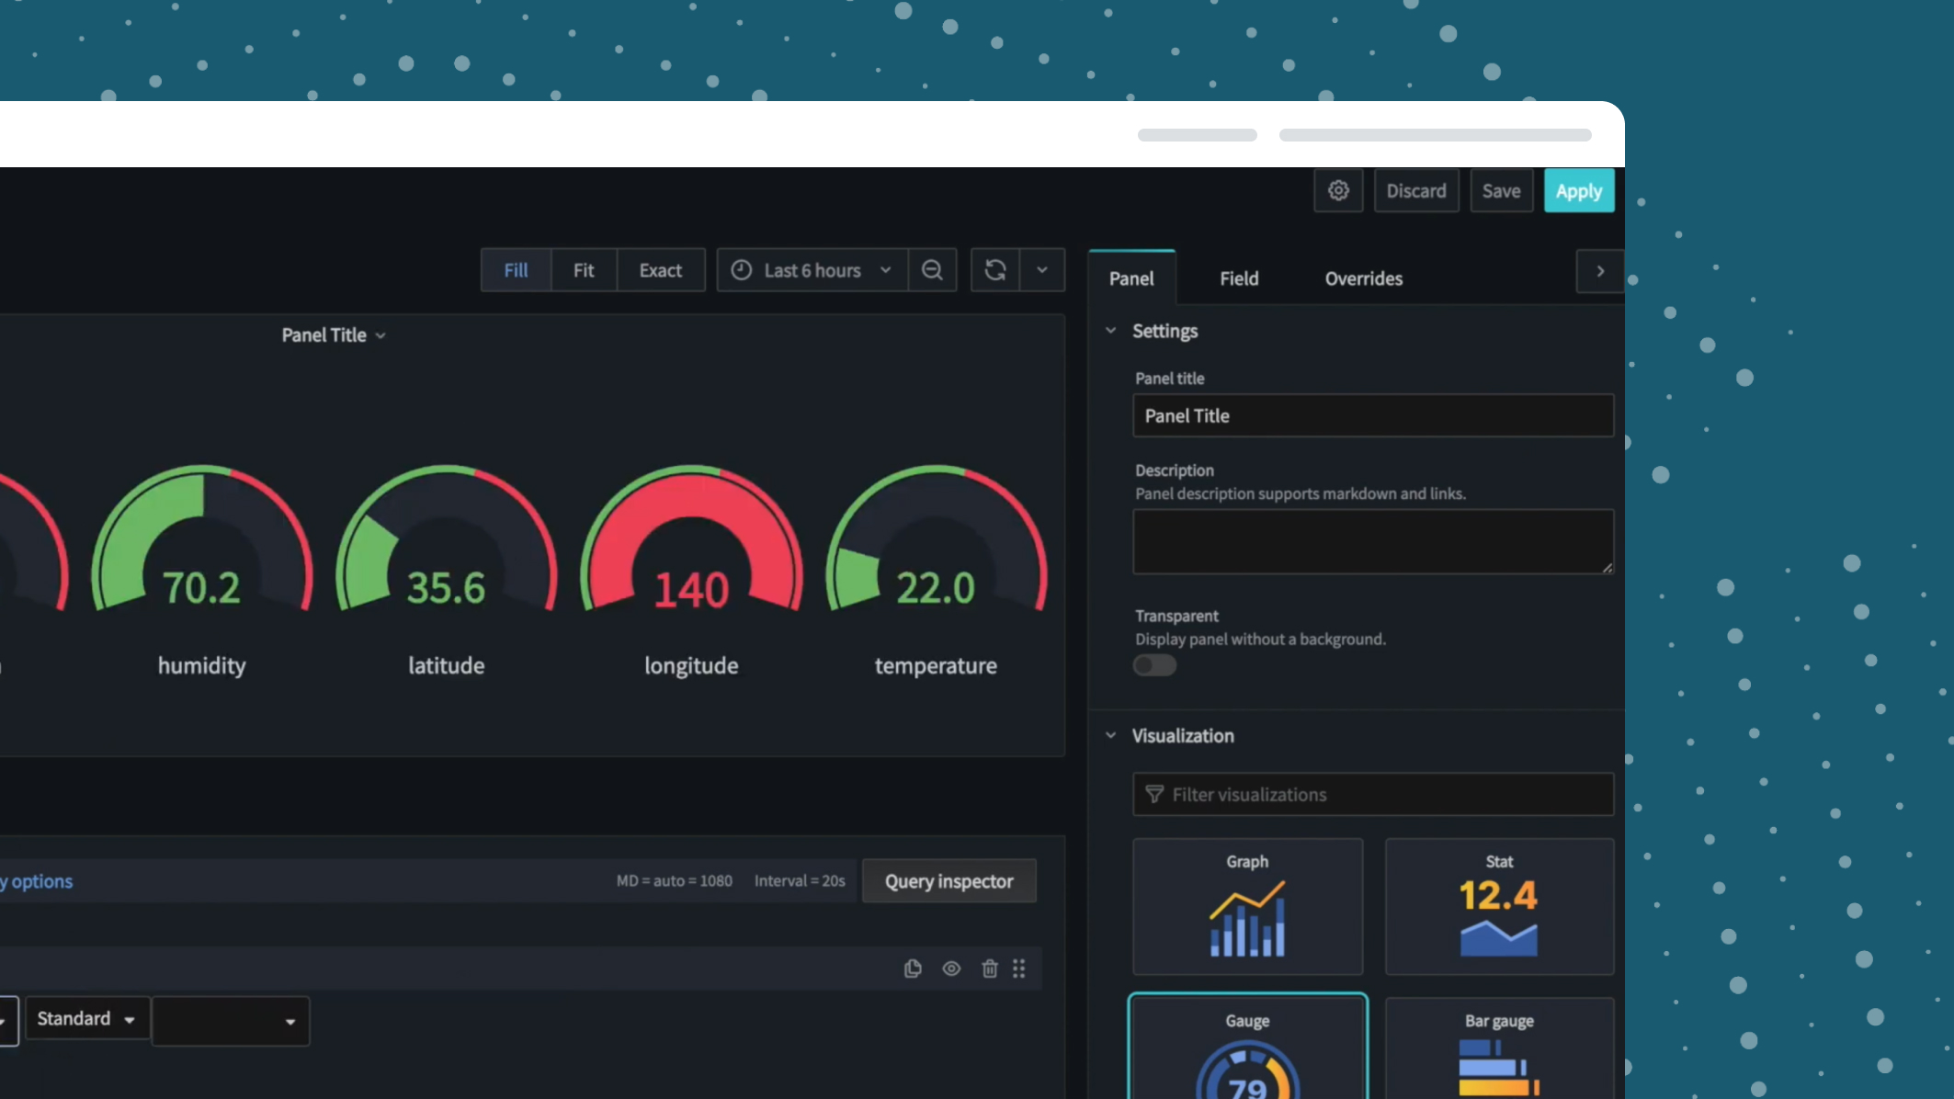Delete the query with trash icon
Viewport: 1954px width, 1099px height.
pos(990,969)
